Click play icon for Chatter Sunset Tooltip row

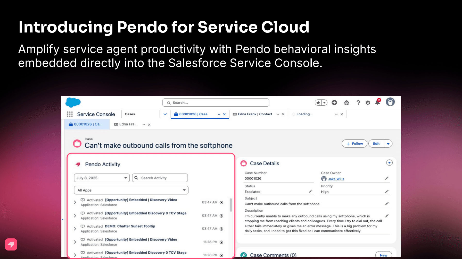coord(221,229)
